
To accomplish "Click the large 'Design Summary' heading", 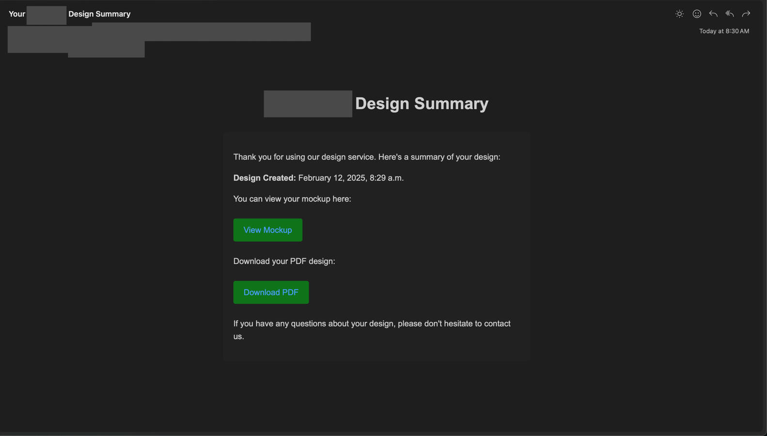I will click(x=422, y=104).
